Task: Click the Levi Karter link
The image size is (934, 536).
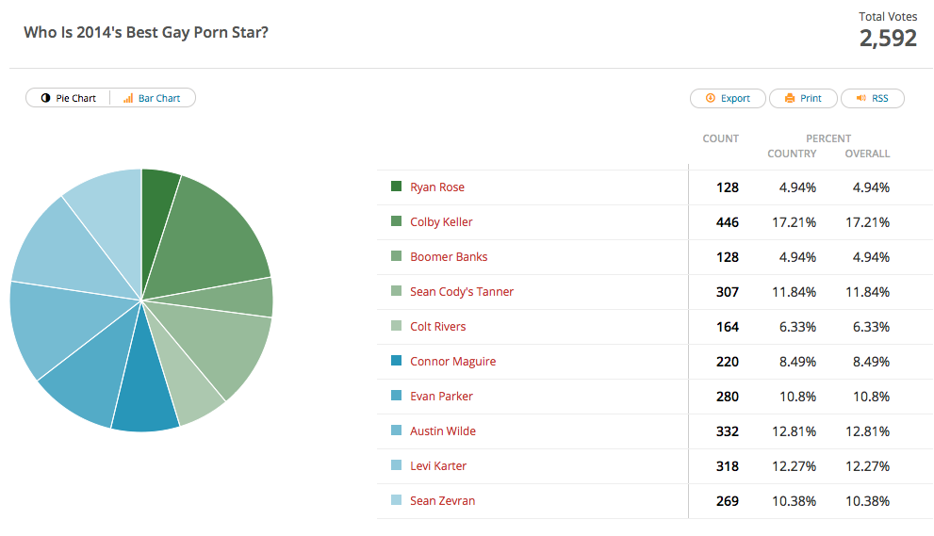Action: [x=438, y=465]
